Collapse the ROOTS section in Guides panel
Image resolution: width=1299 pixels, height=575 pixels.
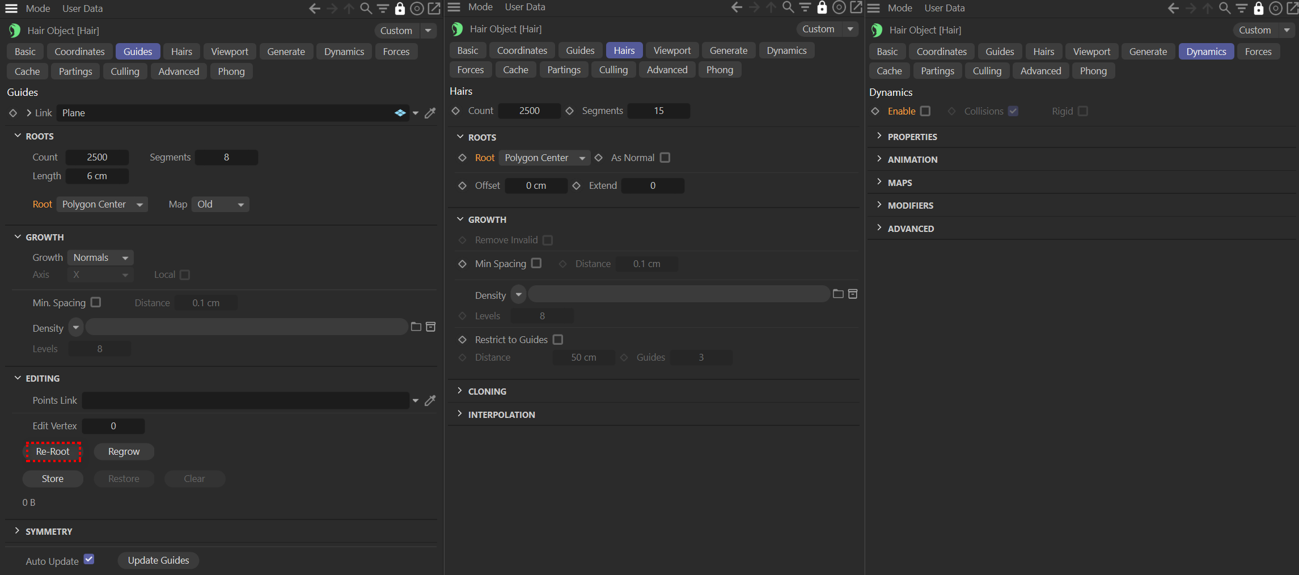click(18, 136)
